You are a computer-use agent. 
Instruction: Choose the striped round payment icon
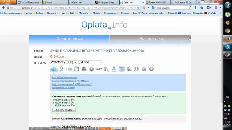[84, 69]
